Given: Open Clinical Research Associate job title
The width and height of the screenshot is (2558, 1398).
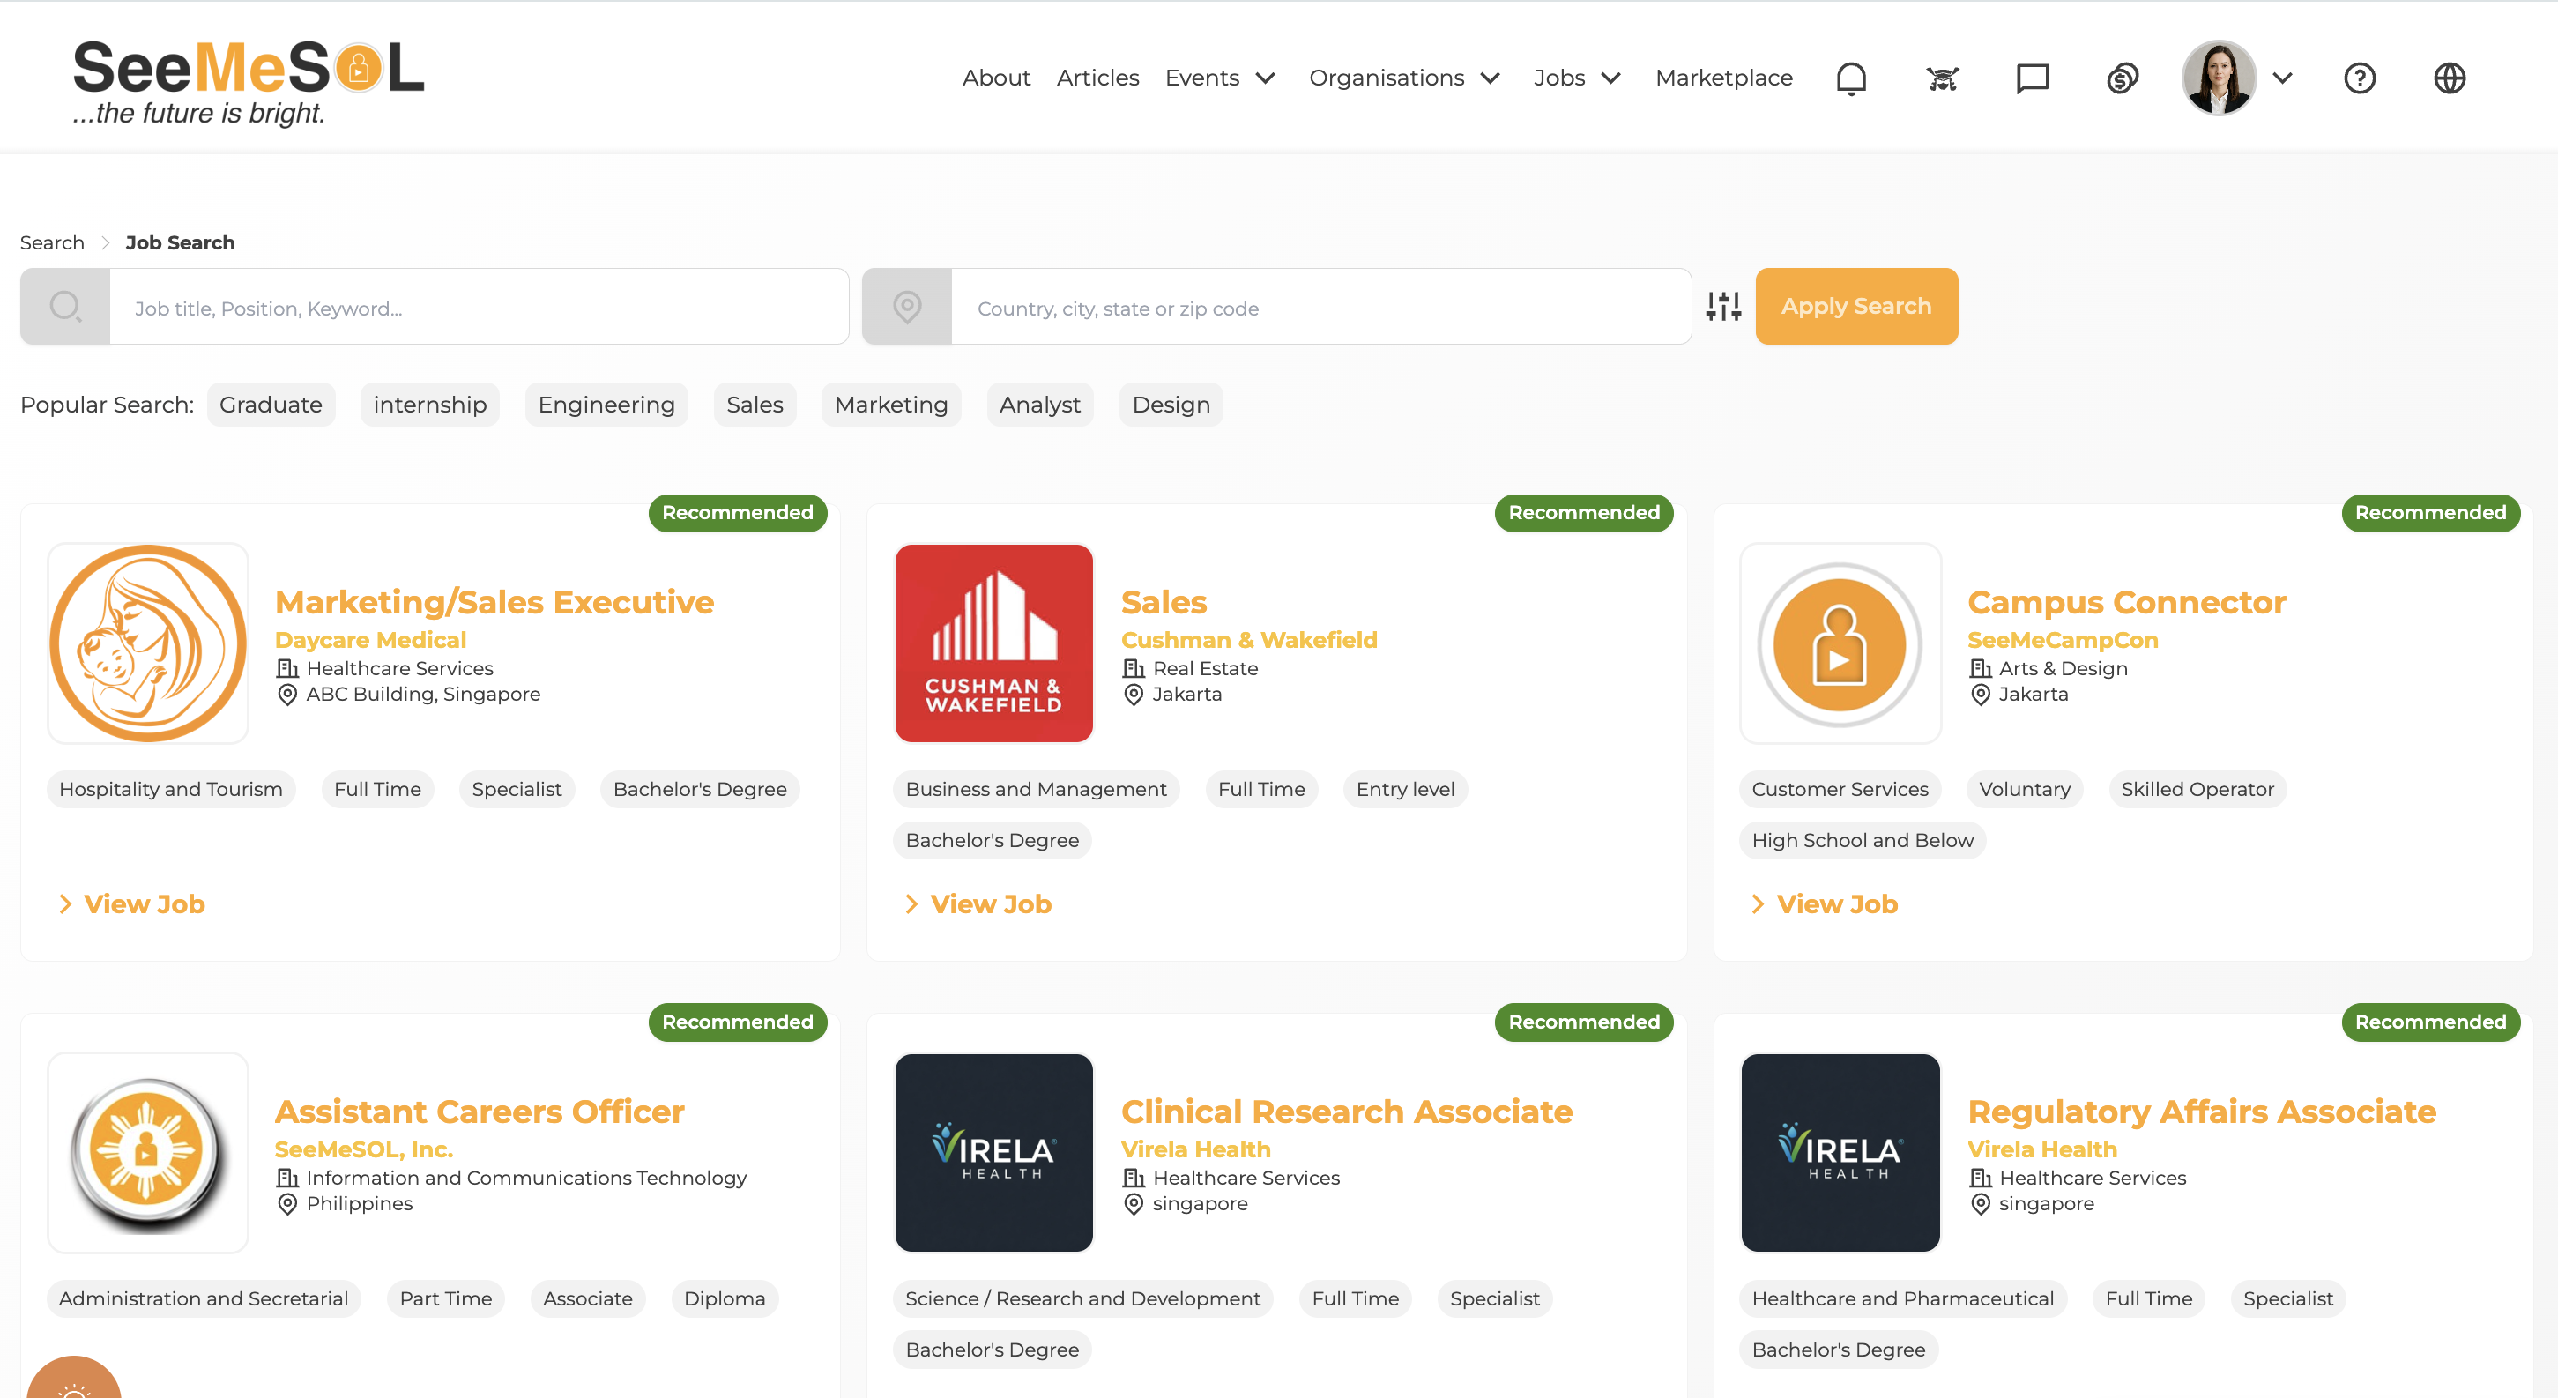Looking at the screenshot, I should tap(1345, 1111).
